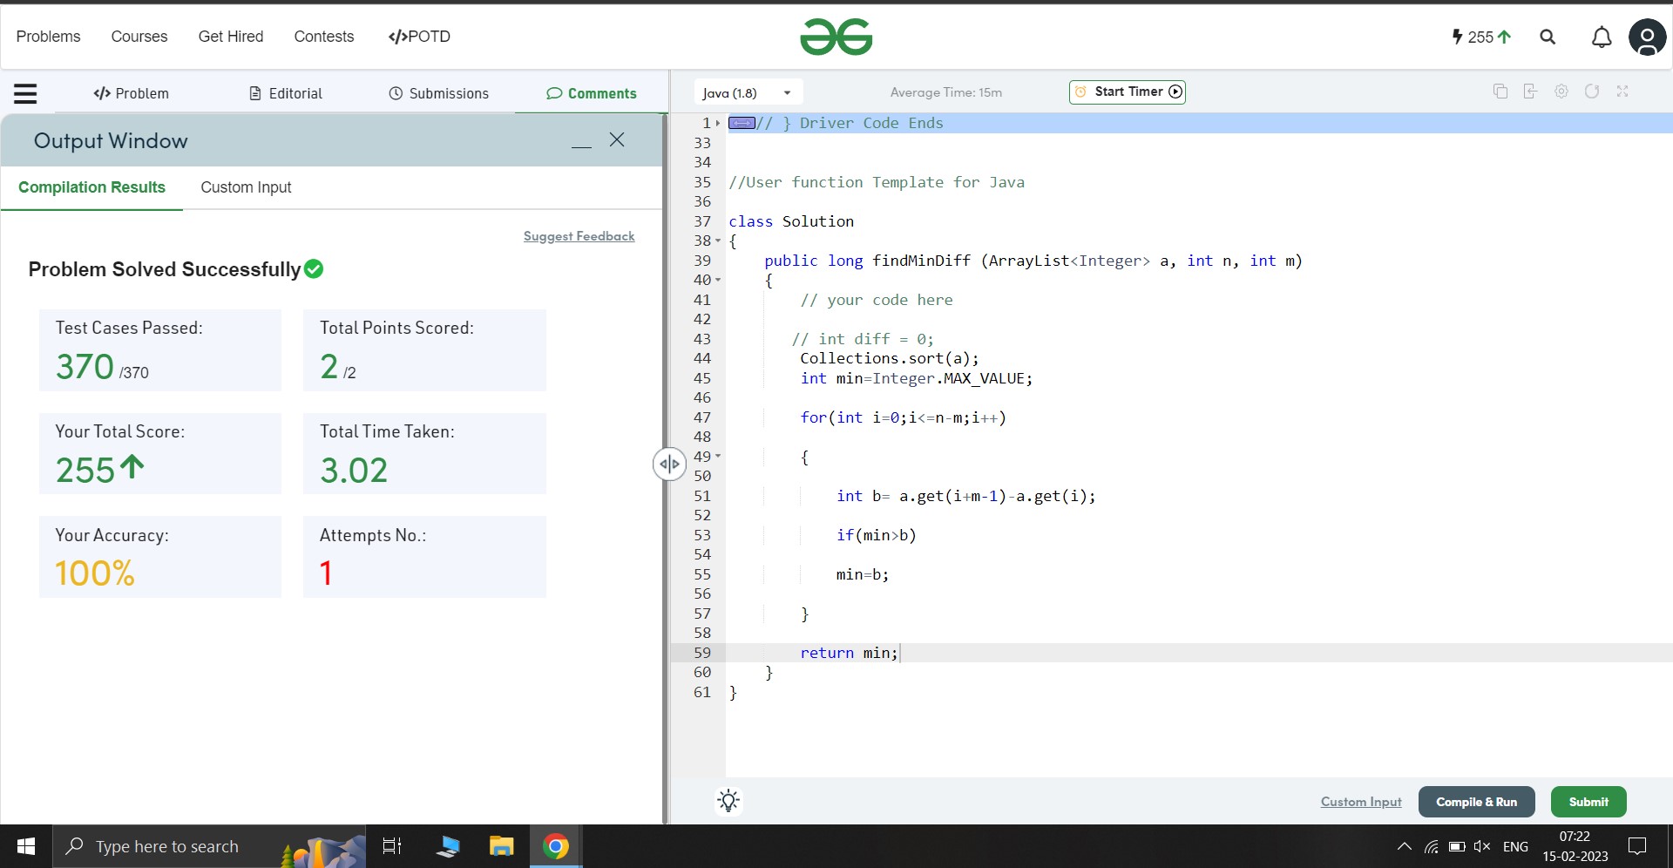Click the muted volume tray icon
The image size is (1673, 868).
[x=1481, y=846]
